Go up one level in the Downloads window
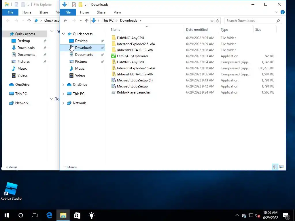The width and height of the screenshot is (295, 221). tap(86, 21)
